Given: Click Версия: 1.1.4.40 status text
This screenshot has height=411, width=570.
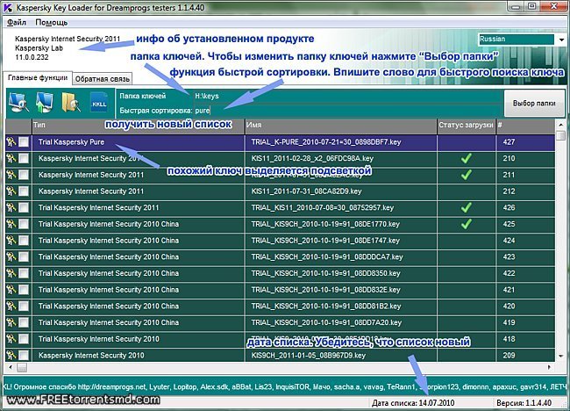Looking at the screenshot, I should pyautogui.click(x=524, y=403).
